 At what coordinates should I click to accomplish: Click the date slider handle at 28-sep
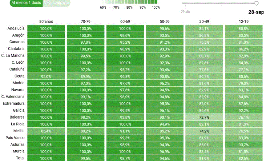click(x=256, y=3)
